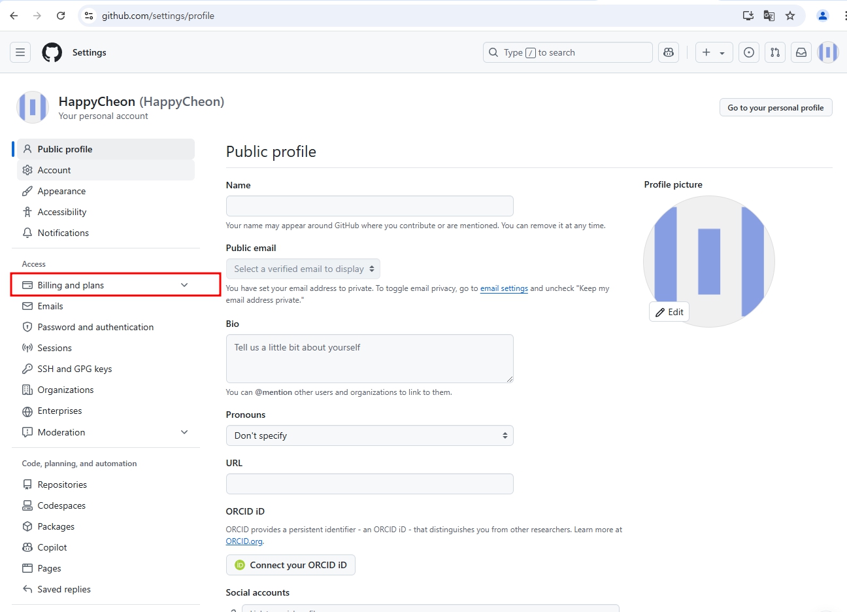Viewport: 847px width, 612px height.
Task: Select Public profile in sidebar
Action: (106, 149)
